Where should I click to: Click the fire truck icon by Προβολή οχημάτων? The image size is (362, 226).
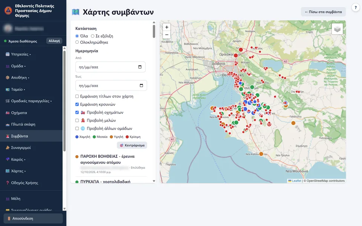pos(83,112)
